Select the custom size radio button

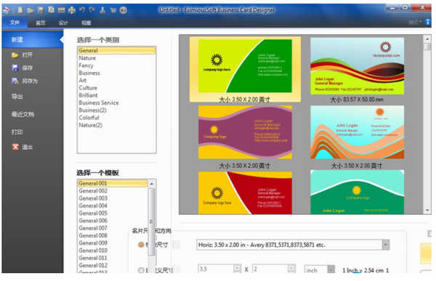point(141,270)
